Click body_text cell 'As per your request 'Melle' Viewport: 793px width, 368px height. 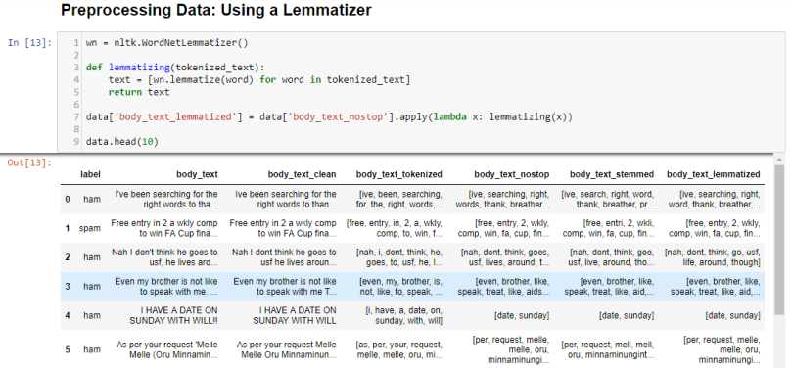coord(167,349)
